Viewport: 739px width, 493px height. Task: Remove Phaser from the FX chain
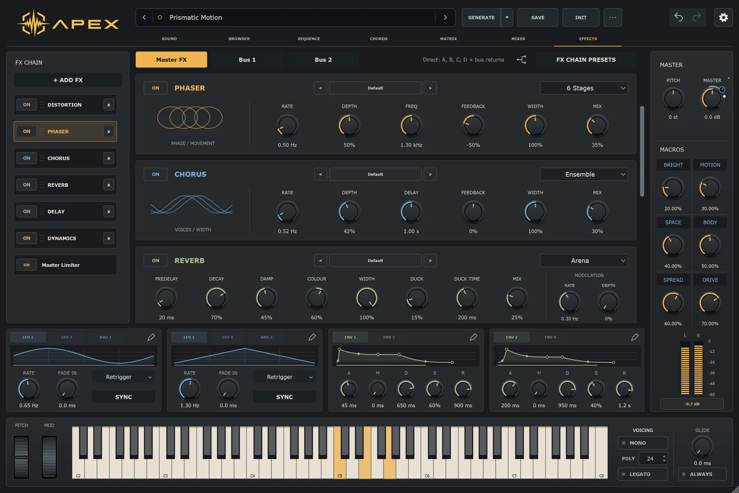[x=109, y=131]
